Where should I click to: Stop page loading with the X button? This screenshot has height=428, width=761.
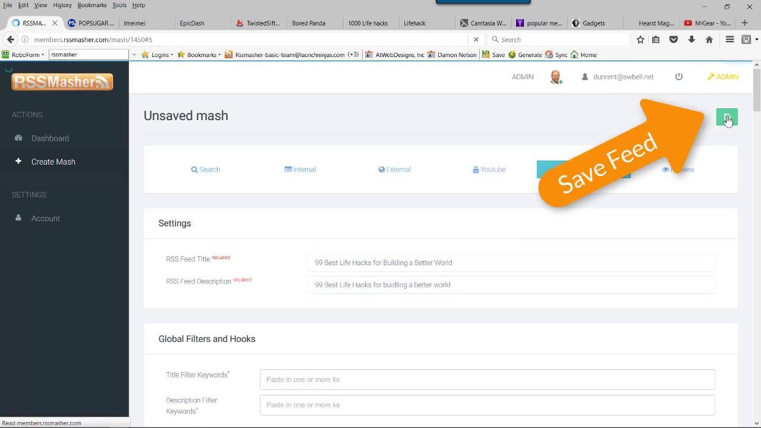click(476, 39)
